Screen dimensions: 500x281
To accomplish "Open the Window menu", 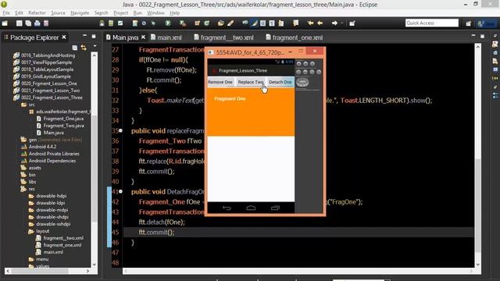I will coord(155,12).
